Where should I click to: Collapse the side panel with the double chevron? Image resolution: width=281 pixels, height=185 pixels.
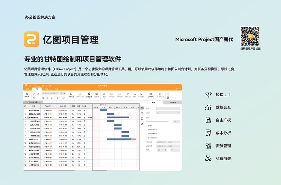pyautogui.click(x=142, y=102)
